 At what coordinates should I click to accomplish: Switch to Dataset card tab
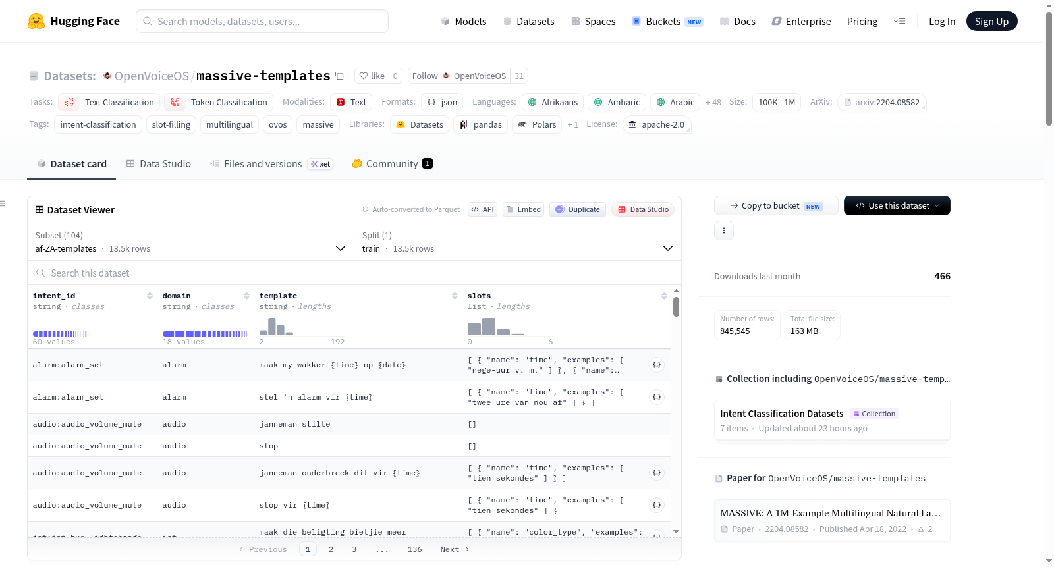click(x=72, y=164)
